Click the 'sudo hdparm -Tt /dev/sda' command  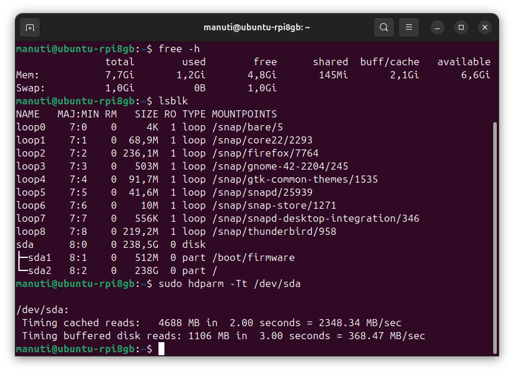(230, 284)
